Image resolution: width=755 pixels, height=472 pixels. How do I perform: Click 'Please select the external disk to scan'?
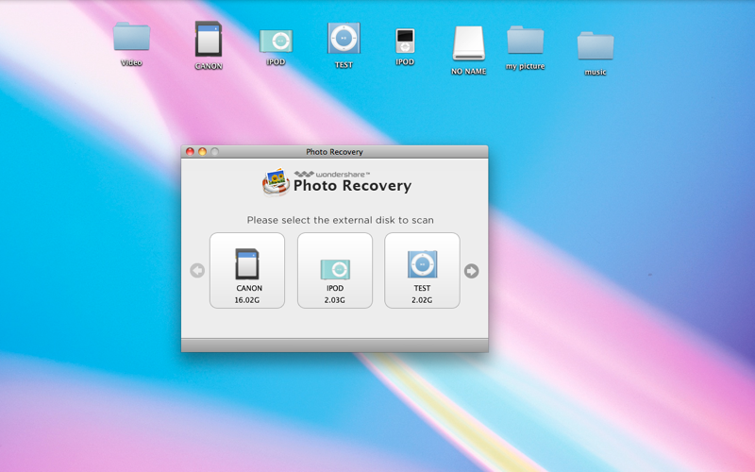click(341, 220)
